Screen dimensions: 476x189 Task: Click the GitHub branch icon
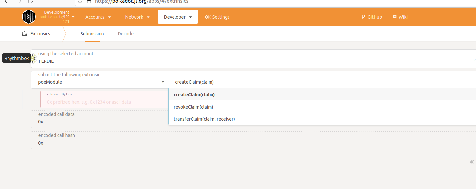tap(363, 17)
